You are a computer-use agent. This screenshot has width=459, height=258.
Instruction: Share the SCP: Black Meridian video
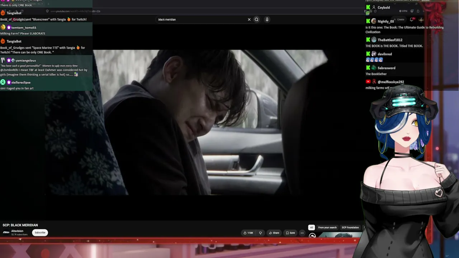274,233
